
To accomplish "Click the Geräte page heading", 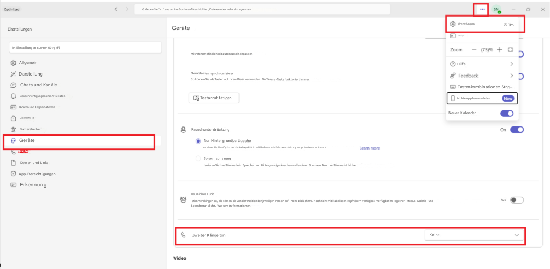I will click(x=181, y=28).
